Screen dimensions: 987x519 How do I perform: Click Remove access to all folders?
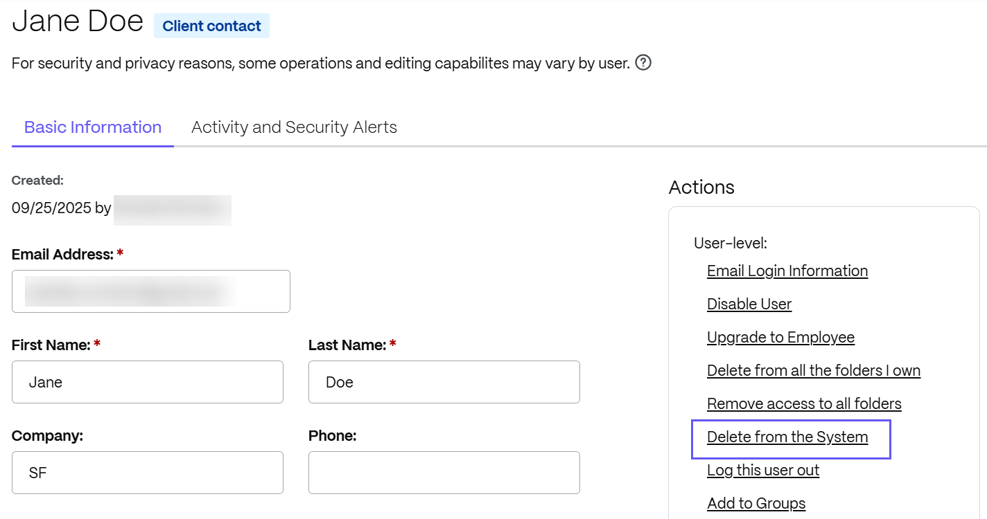tap(804, 404)
